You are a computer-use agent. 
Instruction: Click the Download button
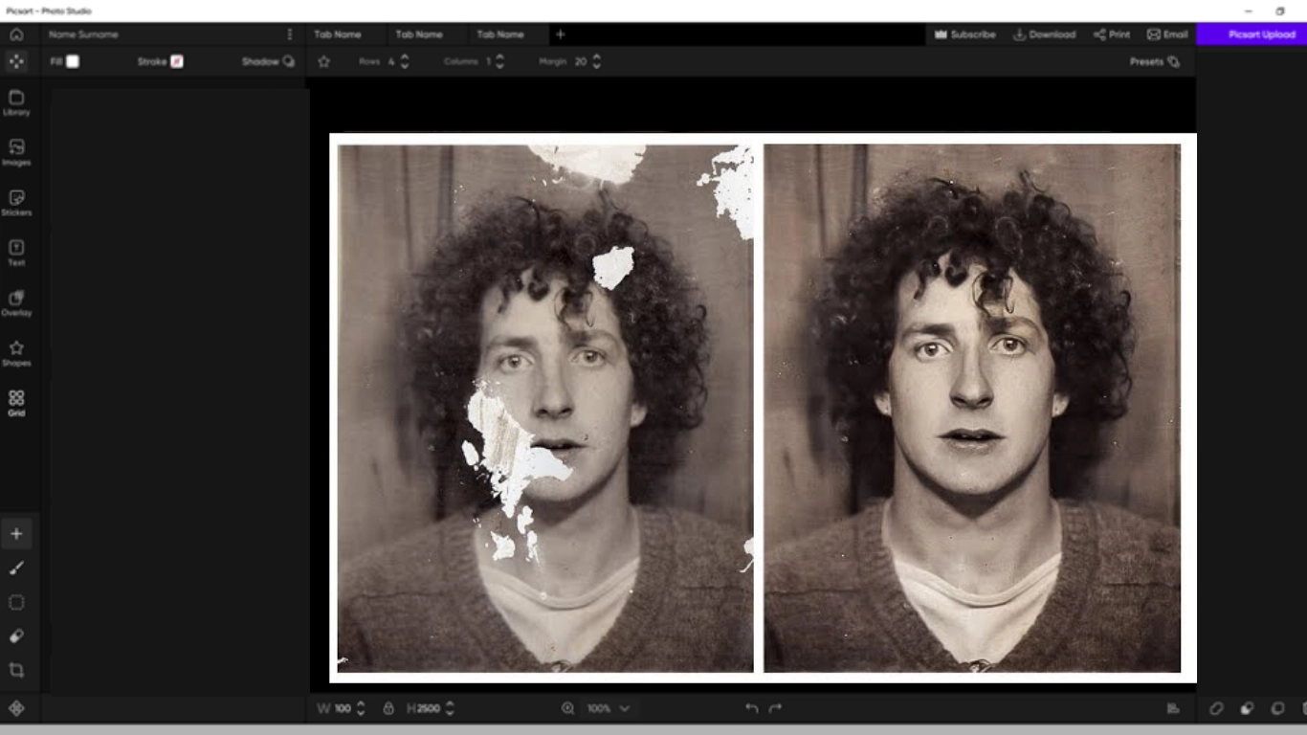coord(1045,34)
